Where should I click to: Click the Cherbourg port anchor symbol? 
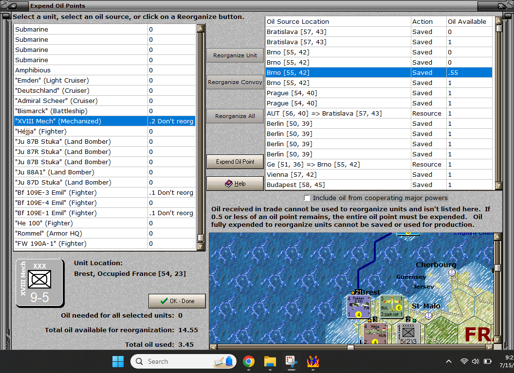coord(452,272)
